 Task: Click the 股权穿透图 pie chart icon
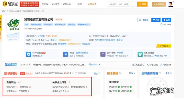tap(140, 54)
